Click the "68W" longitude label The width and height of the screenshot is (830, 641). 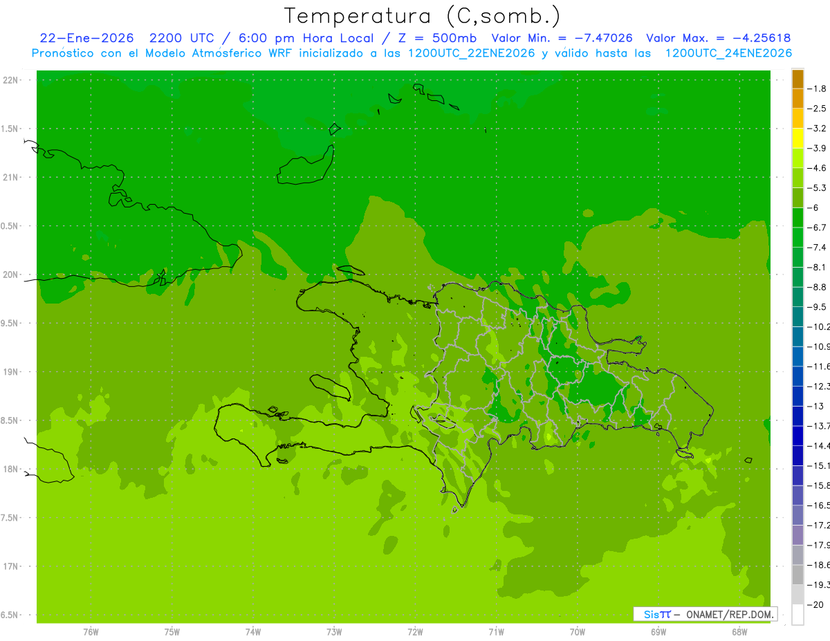739,632
